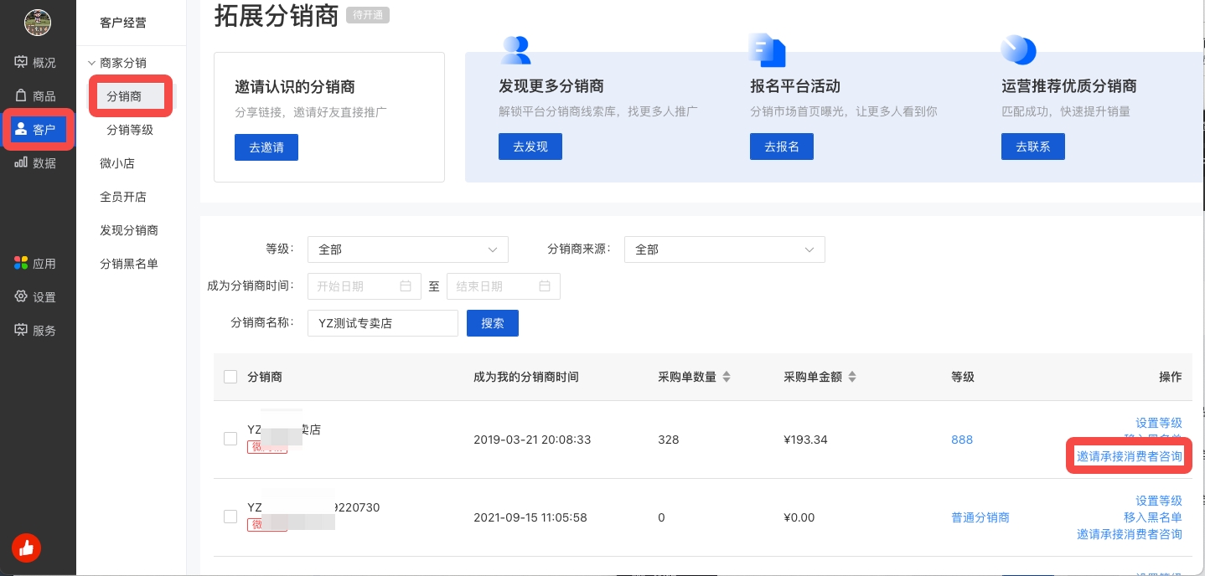
Task: Open 服务 service section
Action: point(36,331)
